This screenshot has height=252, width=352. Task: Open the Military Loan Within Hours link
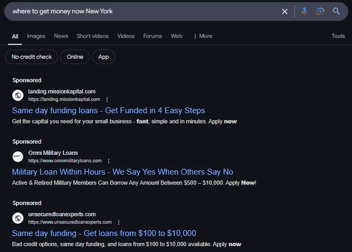(x=122, y=172)
